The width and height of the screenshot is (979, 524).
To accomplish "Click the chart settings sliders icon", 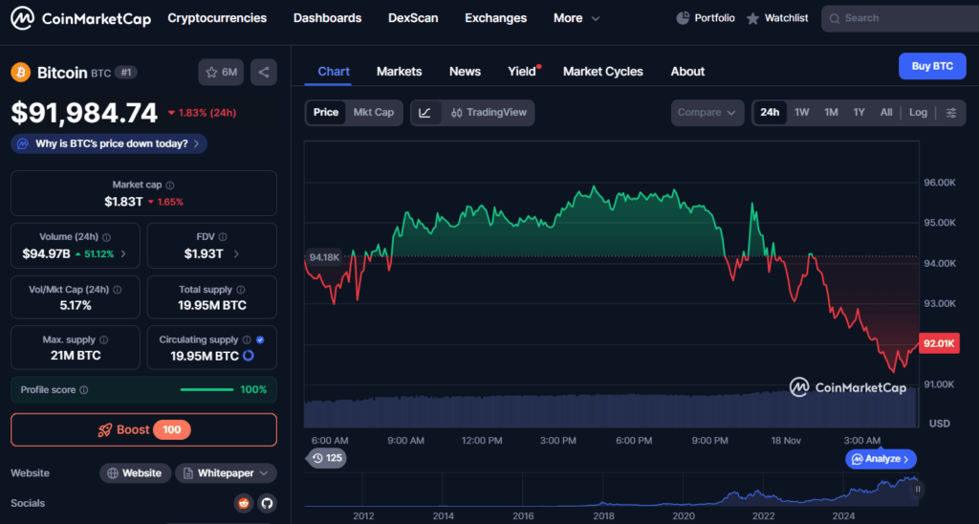I will (950, 113).
